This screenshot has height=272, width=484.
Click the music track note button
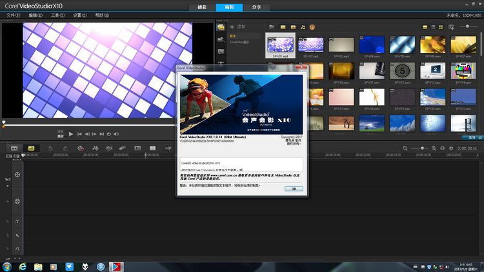[17, 249]
